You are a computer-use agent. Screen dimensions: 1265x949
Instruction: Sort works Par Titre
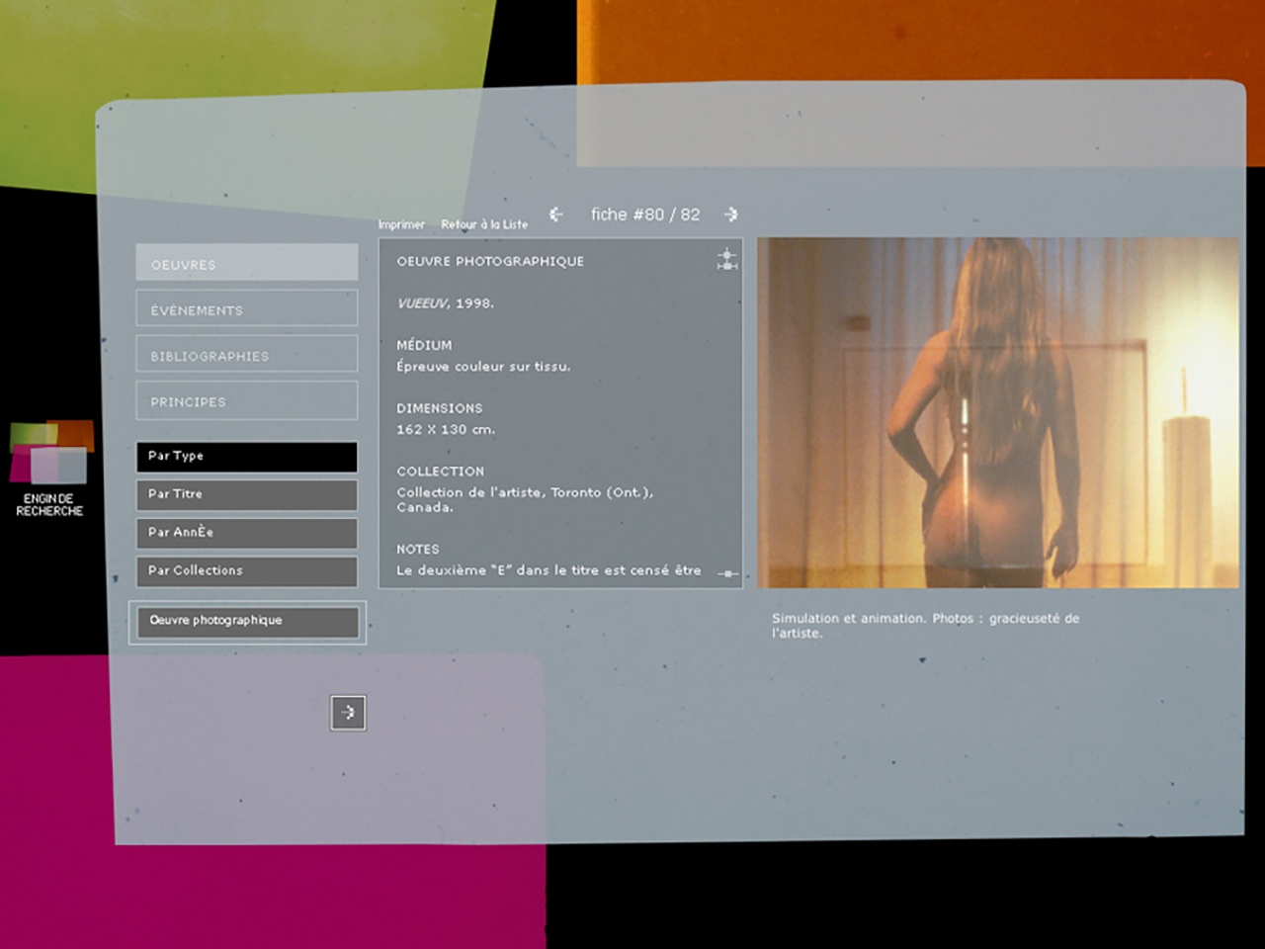247,494
